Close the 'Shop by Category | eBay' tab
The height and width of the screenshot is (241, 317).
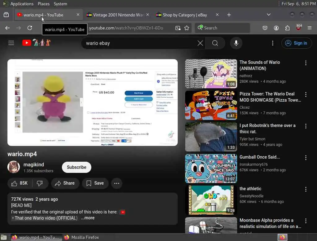point(217,15)
